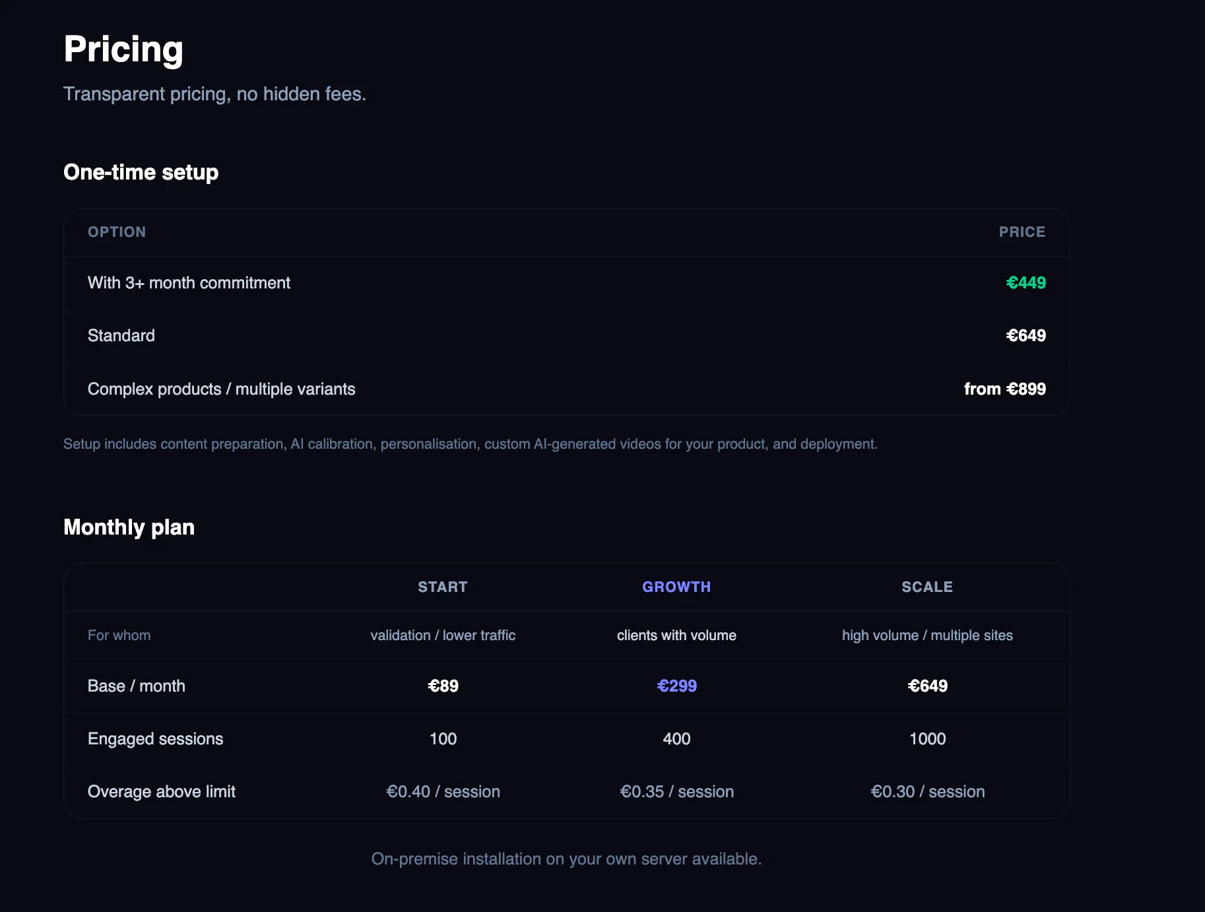The height and width of the screenshot is (912, 1205).
Task: Click the green €449 price
Action: 1026,283
